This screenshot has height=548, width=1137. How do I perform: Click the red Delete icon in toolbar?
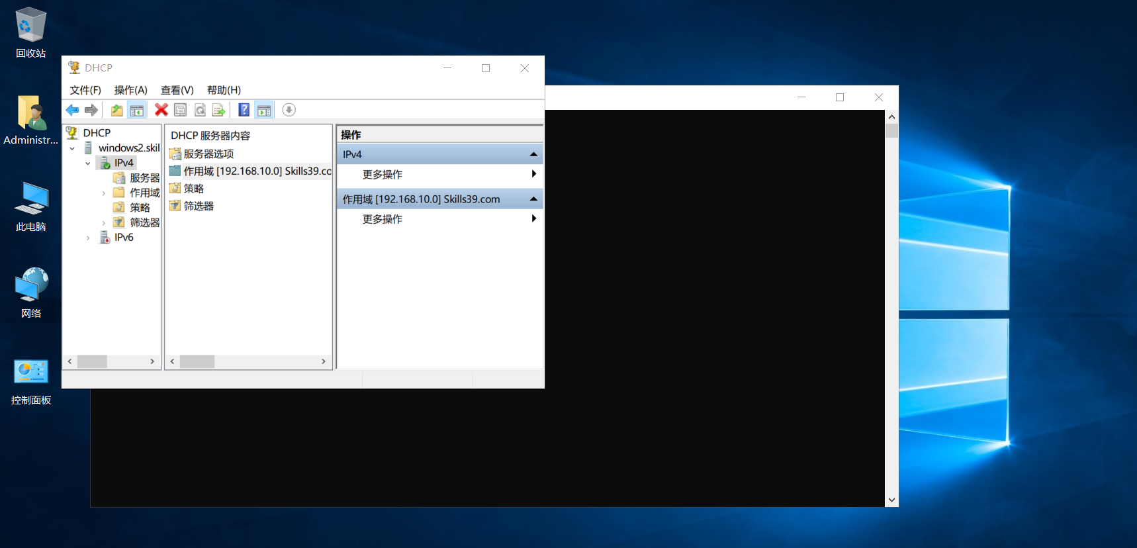(161, 110)
